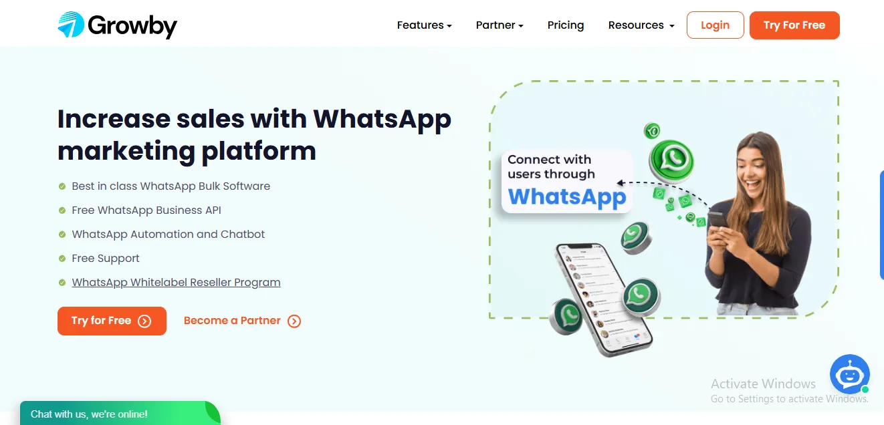Expand the Features dropdown menu
The width and height of the screenshot is (884, 425).
pyautogui.click(x=425, y=25)
